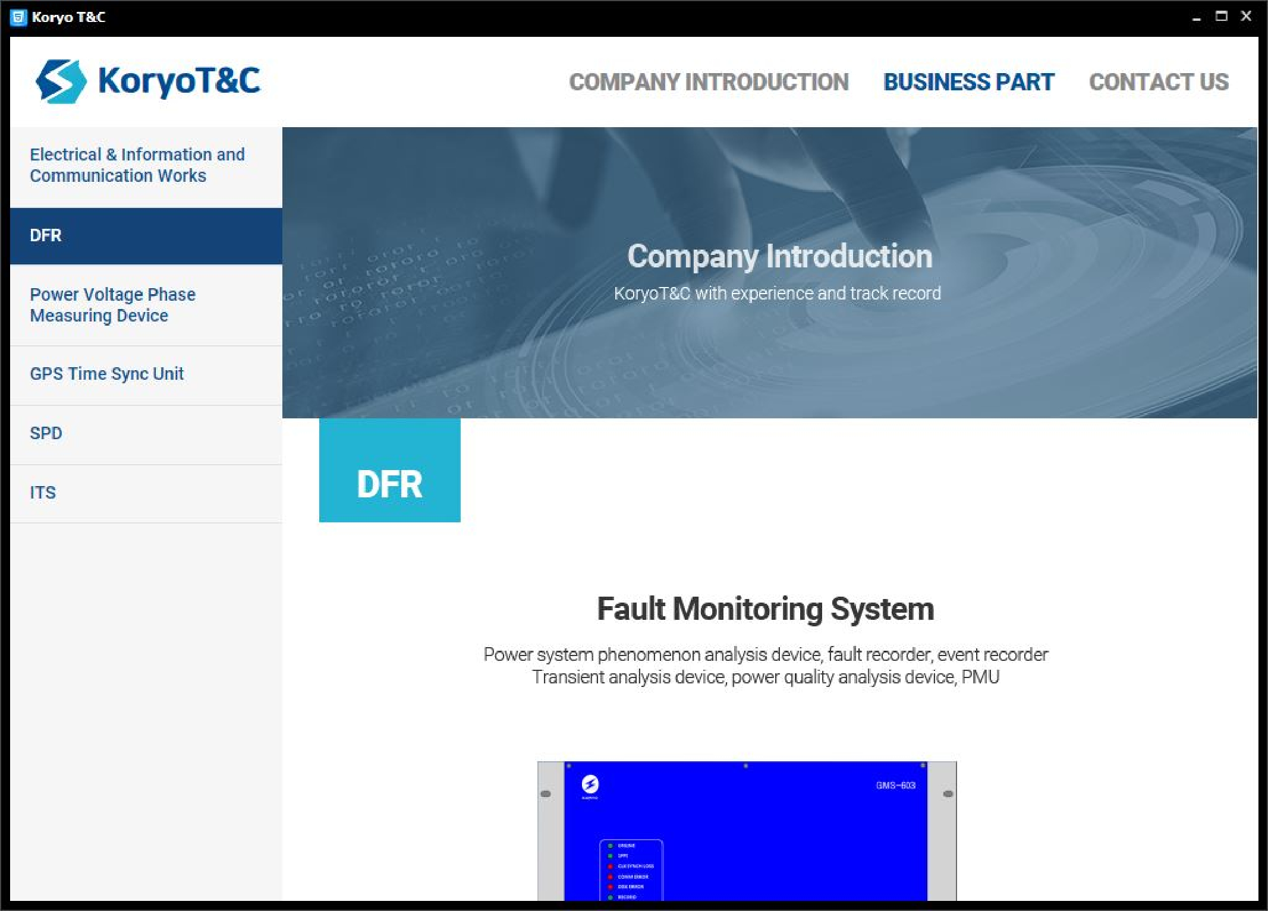Click the Fault Monitoring System heading
Image resolution: width=1268 pixels, height=911 pixels.
point(766,609)
